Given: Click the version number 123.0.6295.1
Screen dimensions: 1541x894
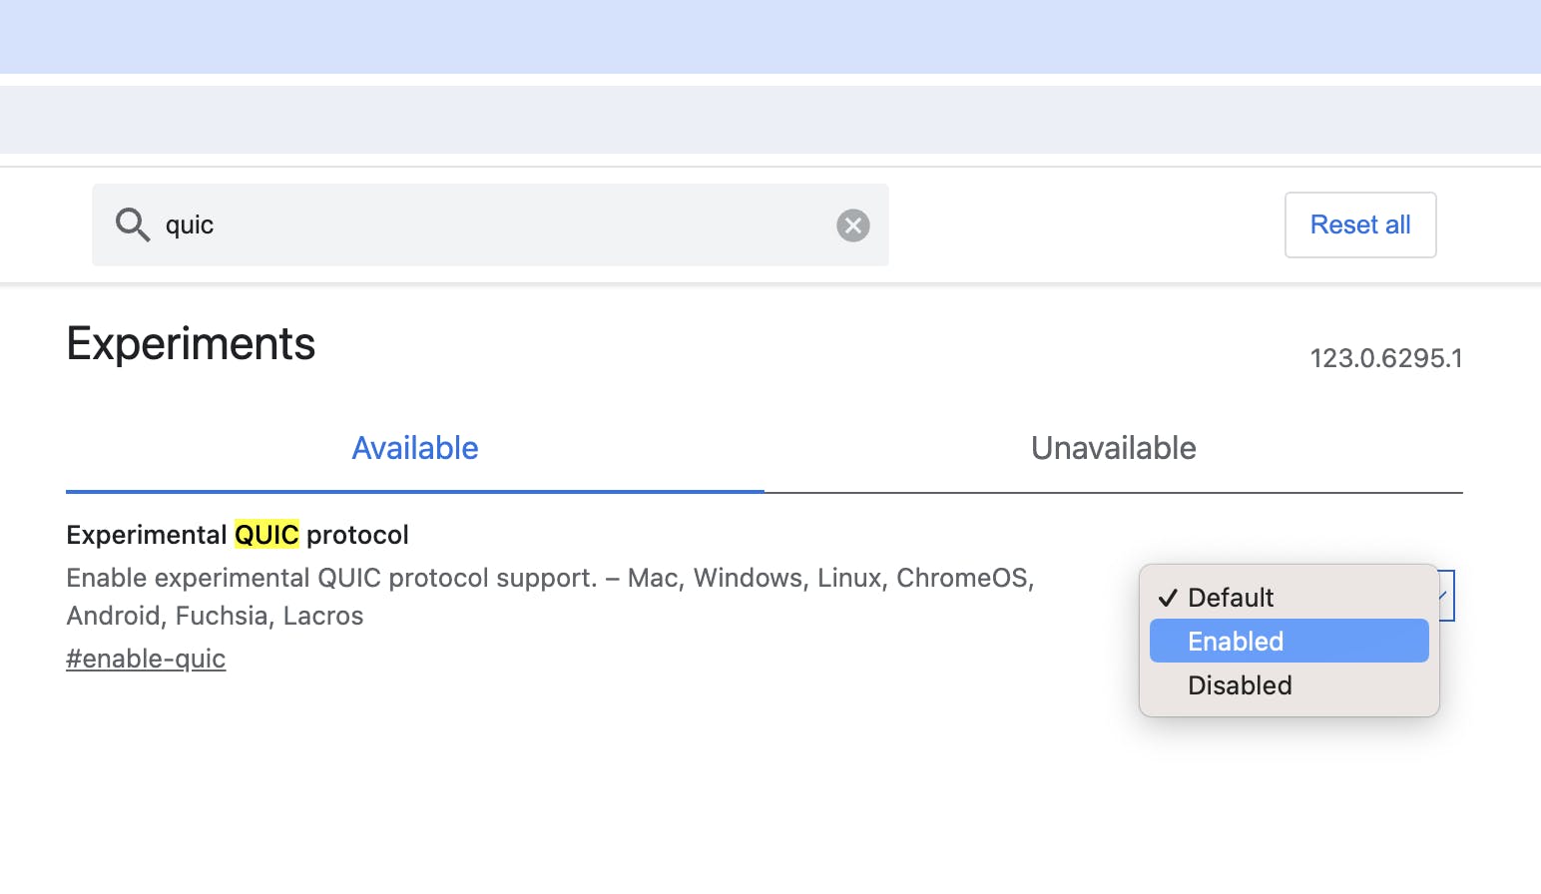Looking at the screenshot, I should (x=1385, y=358).
